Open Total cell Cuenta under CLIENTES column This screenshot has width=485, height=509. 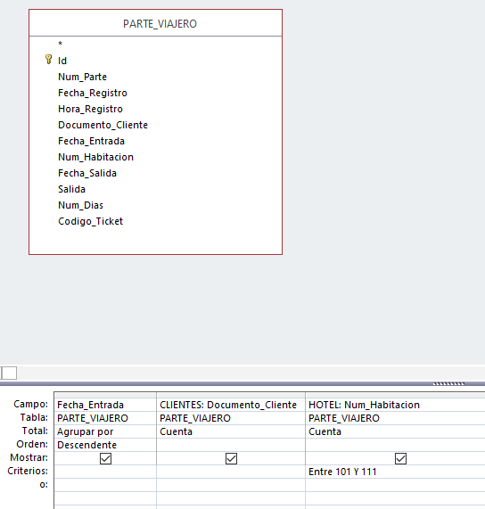pyautogui.click(x=231, y=431)
